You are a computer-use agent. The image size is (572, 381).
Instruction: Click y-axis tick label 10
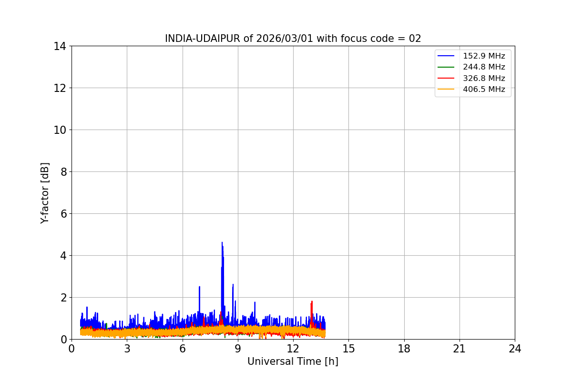click(60, 130)
